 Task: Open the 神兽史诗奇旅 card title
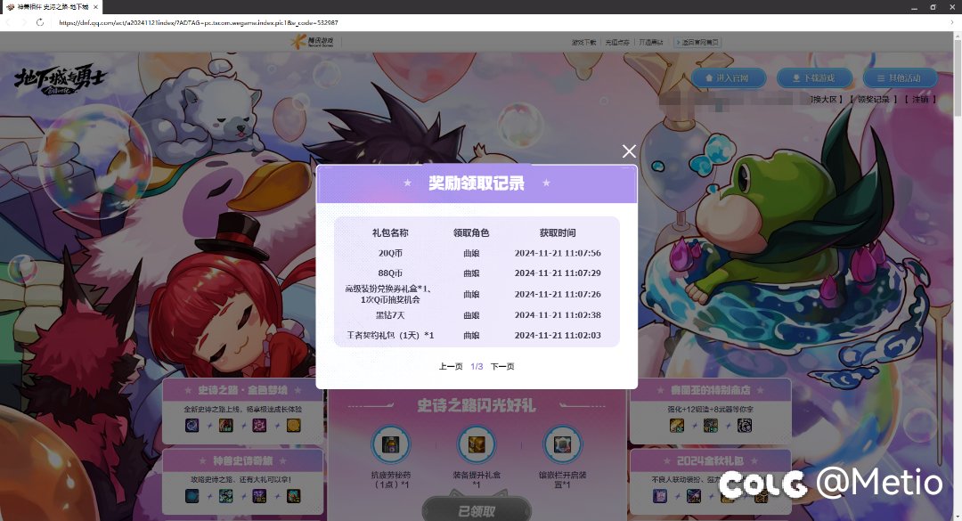(x=242, y=460)
